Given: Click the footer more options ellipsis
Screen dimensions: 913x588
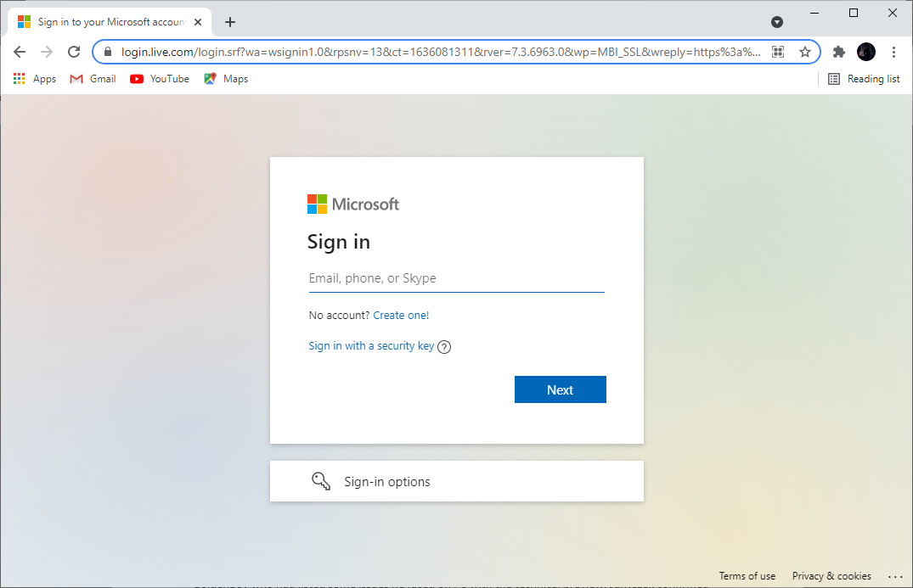Looking at the screenshot, I should coord(895,576).
